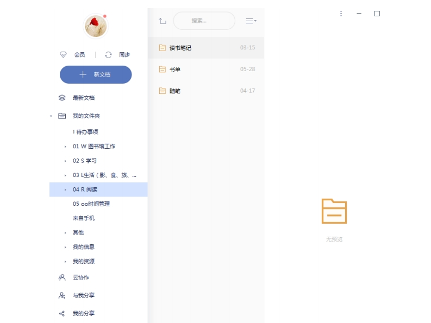
Task: Click the 同步 sync icon
Action: [x=108, y=55]
